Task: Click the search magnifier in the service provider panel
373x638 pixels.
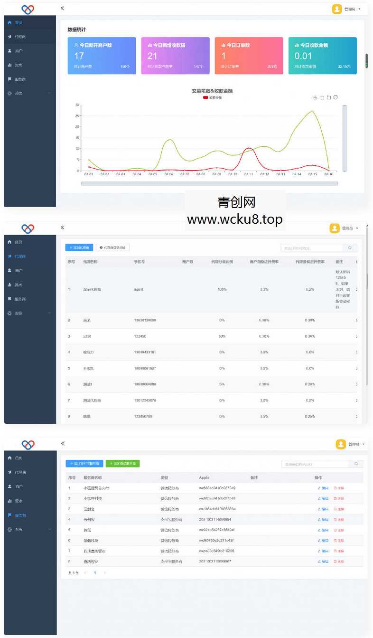Action: (x=356, y=464)
